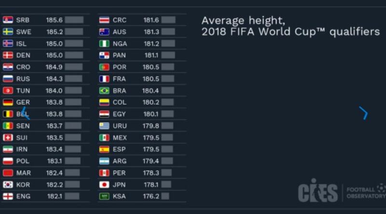This screenshot has height=214, width=386.
Task: Click the KSA 176.2 height bar
Action: pos(165,196)
